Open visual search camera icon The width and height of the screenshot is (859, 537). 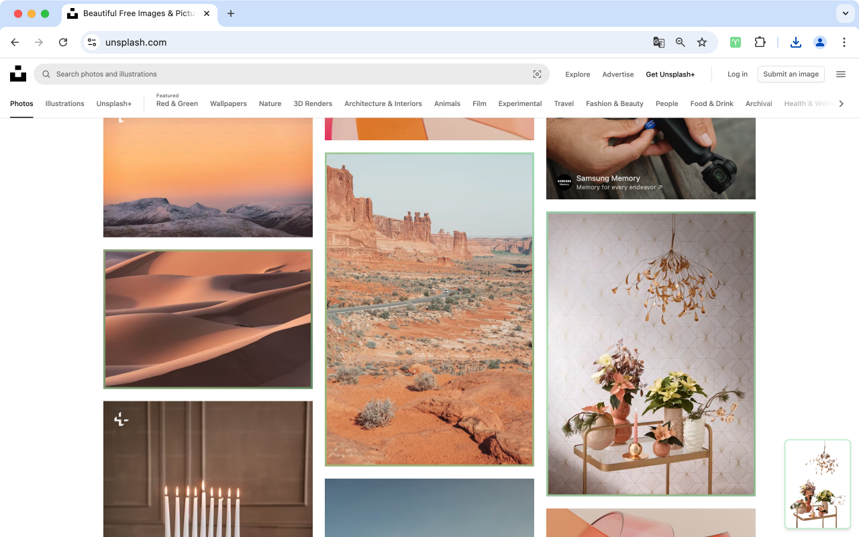pos(537,75)
